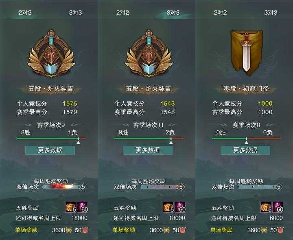
Task: Click the win-loss marker on the 8胜 1负 bar
Action: 79,141
